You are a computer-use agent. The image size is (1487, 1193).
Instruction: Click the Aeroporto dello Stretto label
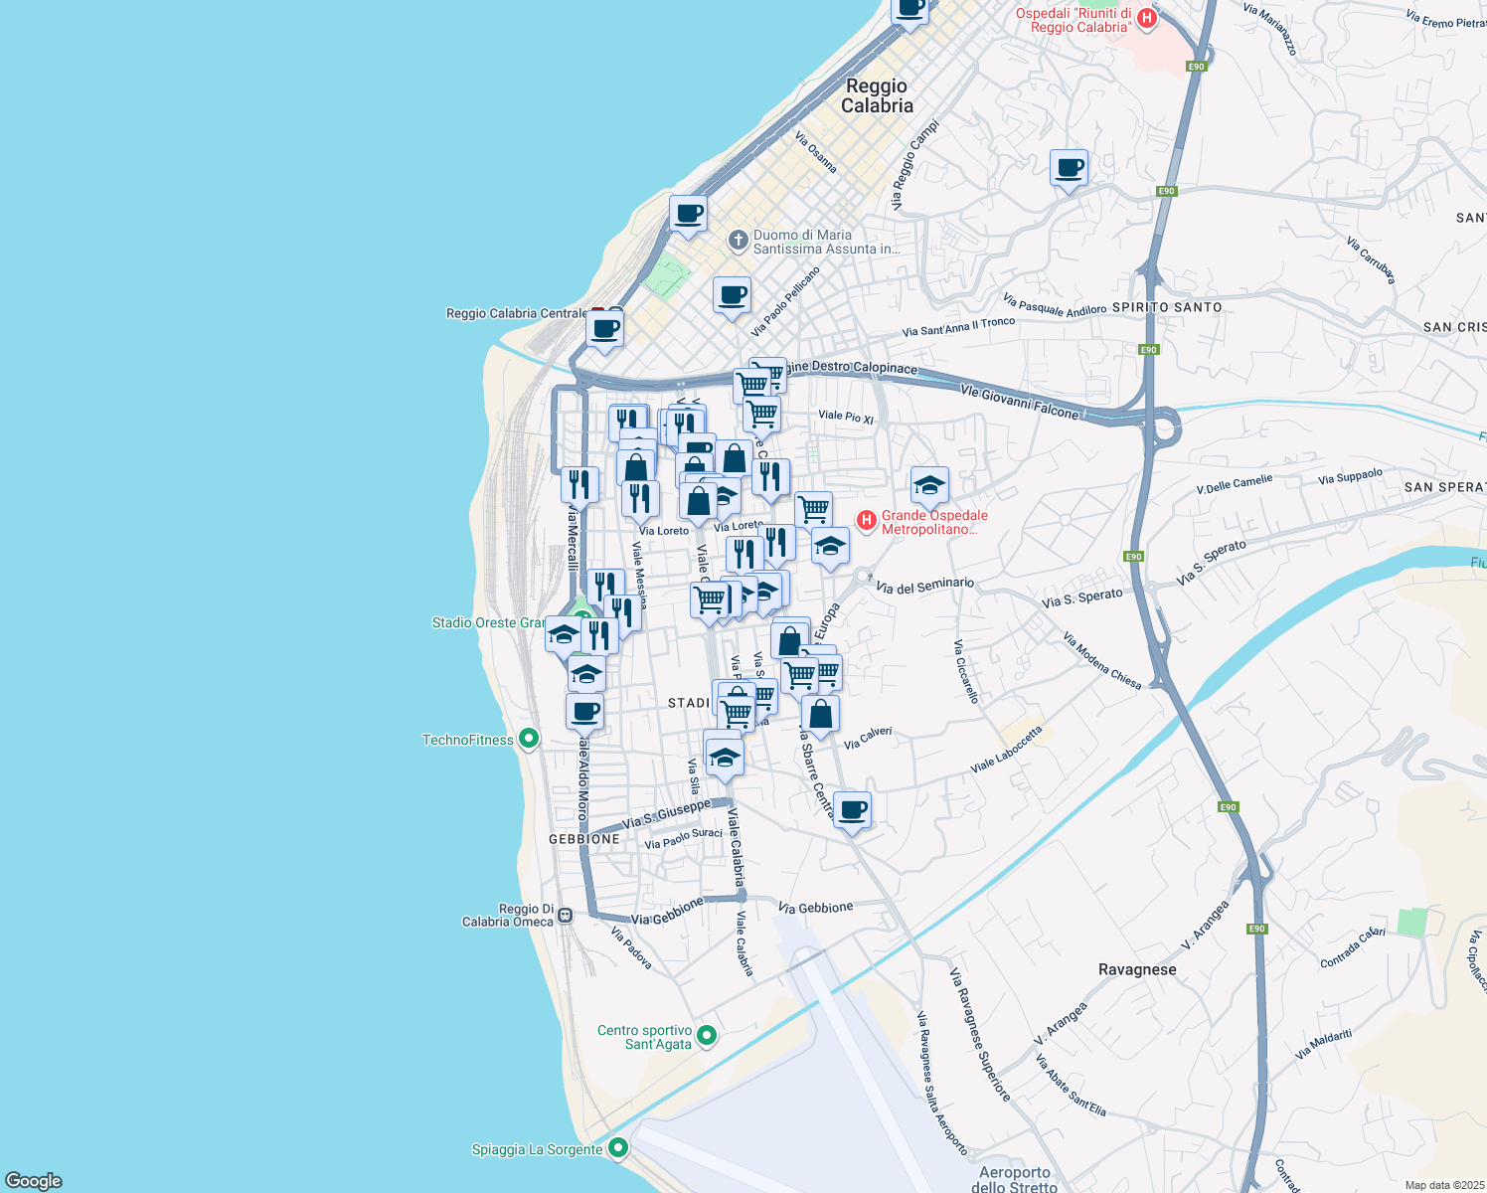[1014, 1180]
